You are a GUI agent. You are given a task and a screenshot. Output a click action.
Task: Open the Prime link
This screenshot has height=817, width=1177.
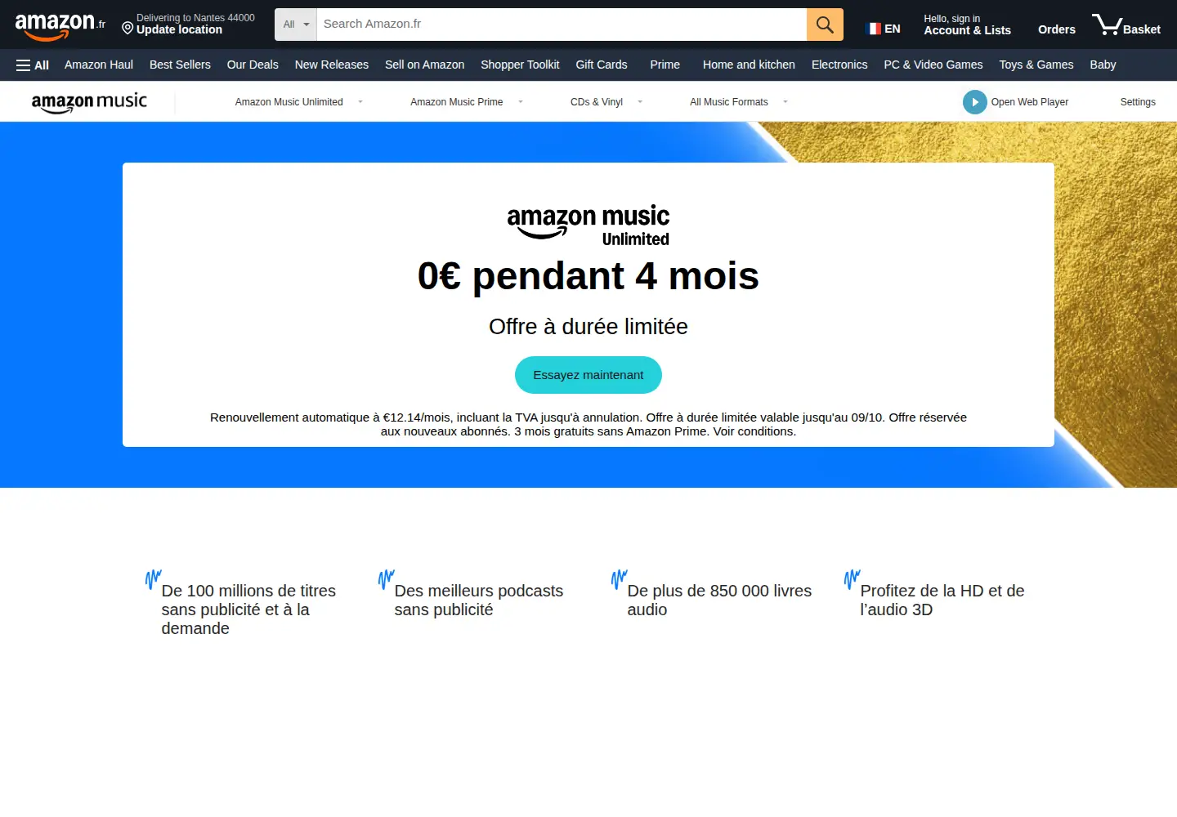(665, 65)
